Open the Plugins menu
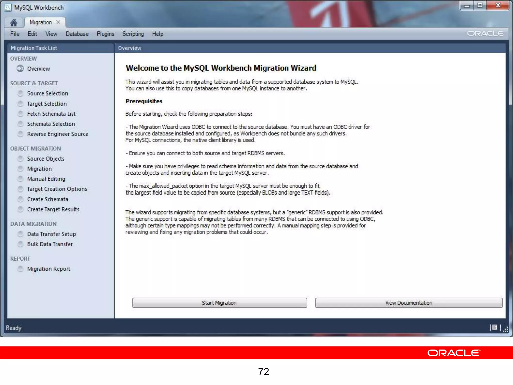The image size is (513, 385). [x=105, y=34]
